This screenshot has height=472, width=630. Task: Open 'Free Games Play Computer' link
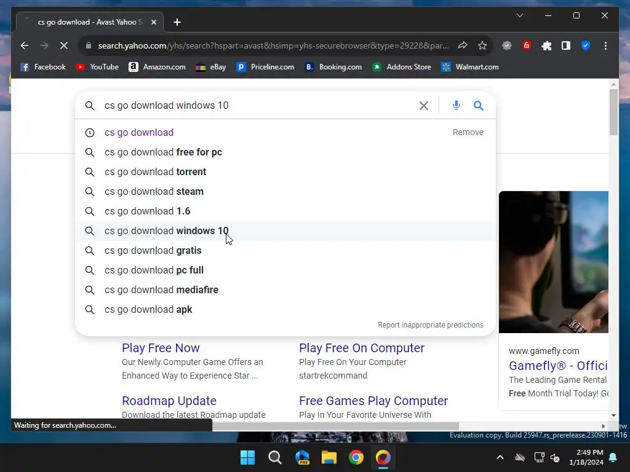(x=373, y=401)
